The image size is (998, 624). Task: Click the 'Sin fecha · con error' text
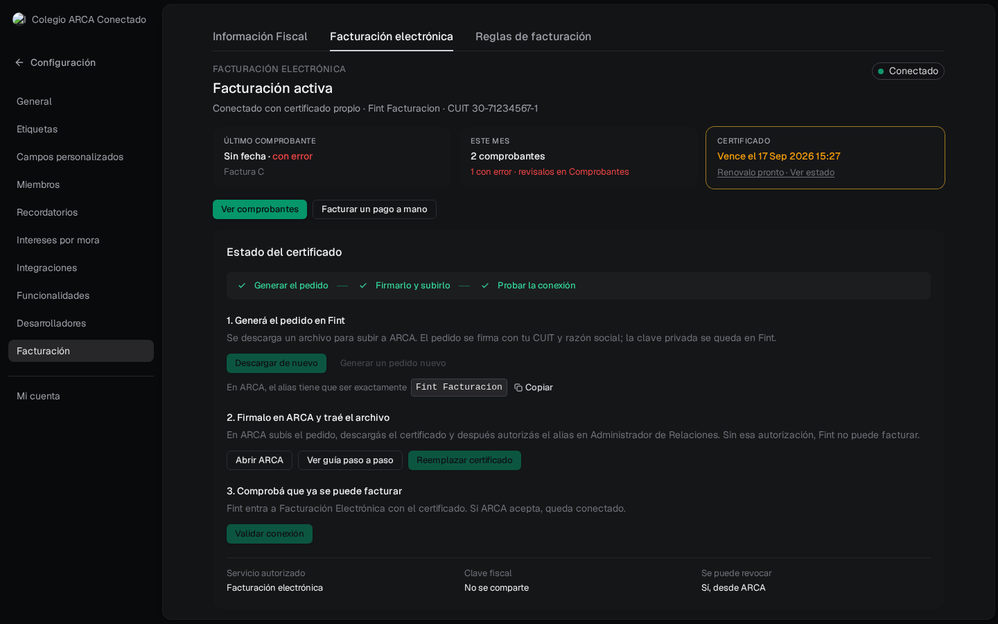pyautogui.click(x=268, y=157)
